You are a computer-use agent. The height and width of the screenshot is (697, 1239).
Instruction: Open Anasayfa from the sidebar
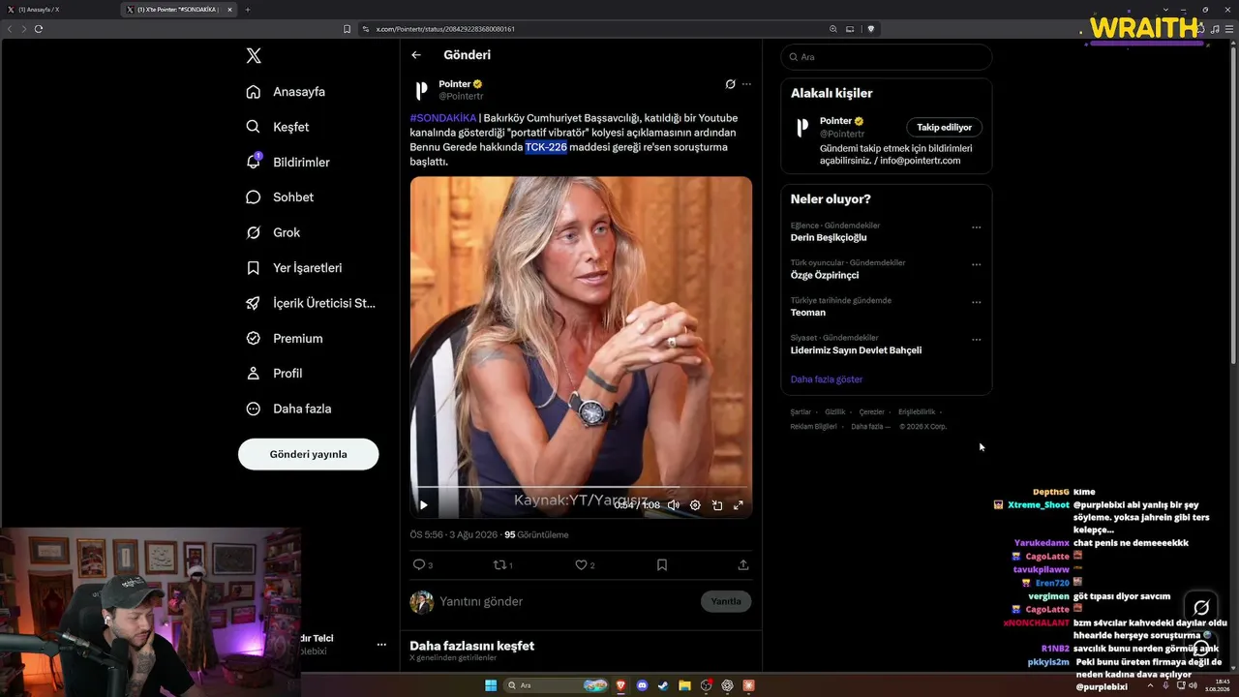tap(286, 92)
